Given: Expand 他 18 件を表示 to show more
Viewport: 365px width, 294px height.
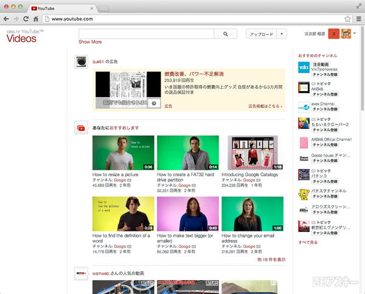Looking at the screenshot, I should pos(271,259).
